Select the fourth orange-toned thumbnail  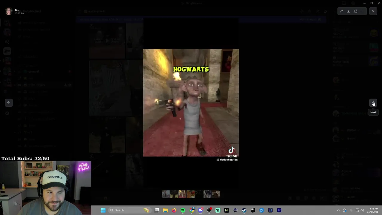(x=191, y=194)
